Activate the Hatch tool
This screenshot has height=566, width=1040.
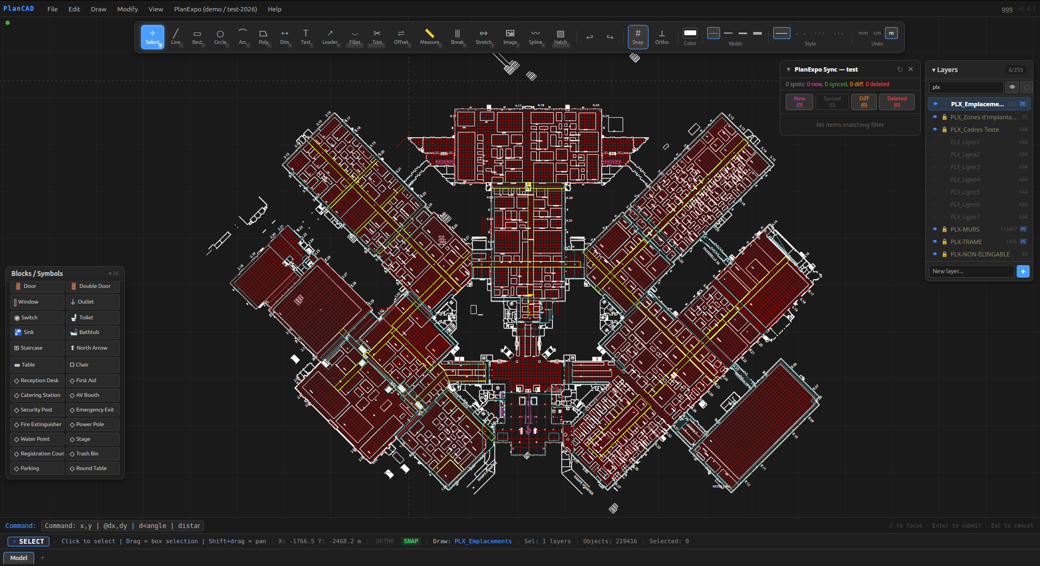pos(561,36)
